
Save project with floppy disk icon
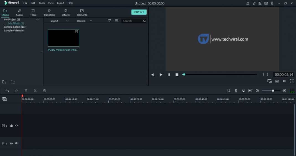pos(260,3)
